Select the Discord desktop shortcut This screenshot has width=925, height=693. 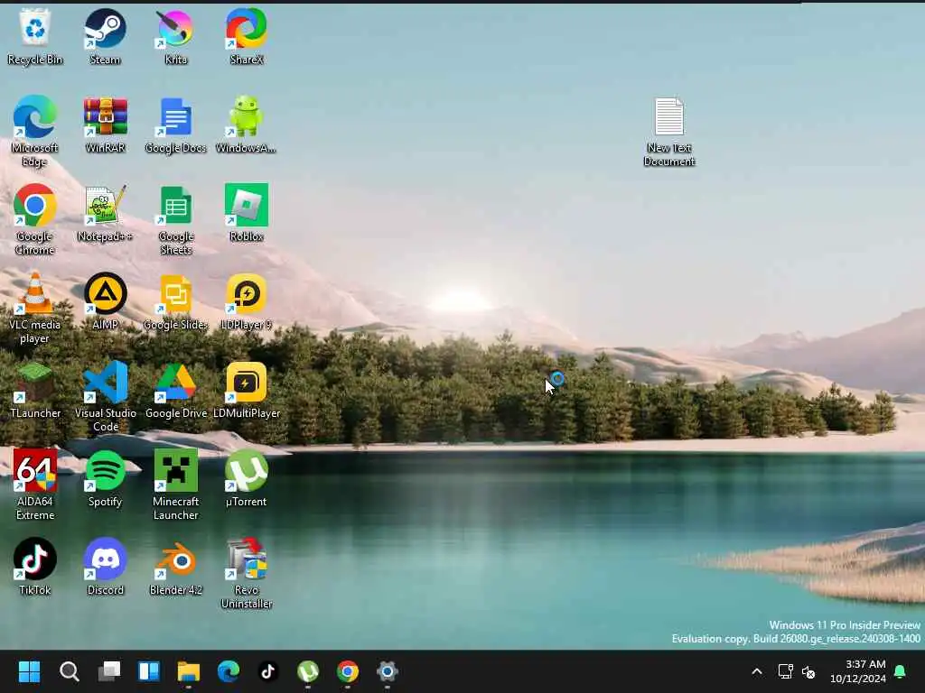click(105, 567)
